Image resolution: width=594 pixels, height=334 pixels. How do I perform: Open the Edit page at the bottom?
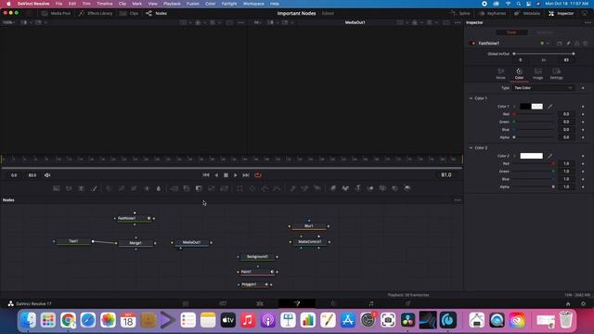[260, 303]
